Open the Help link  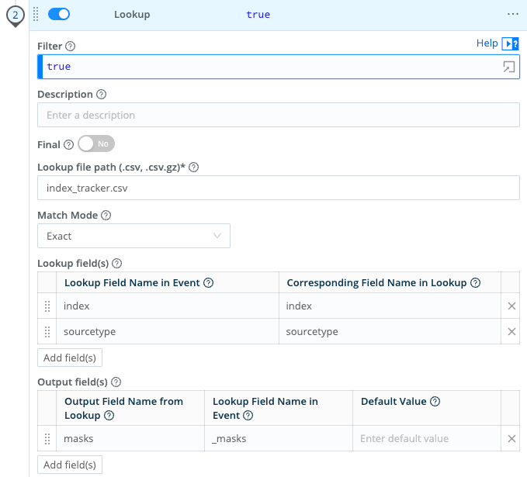pos(487,43)
